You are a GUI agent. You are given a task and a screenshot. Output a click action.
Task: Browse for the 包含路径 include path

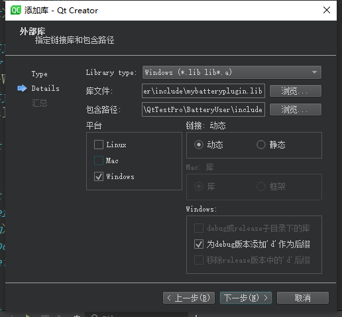(296, 109)
